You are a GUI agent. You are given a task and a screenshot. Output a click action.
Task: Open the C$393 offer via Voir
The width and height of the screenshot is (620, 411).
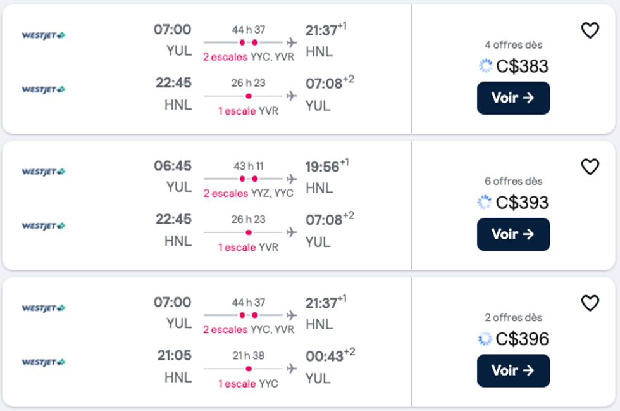513,234
